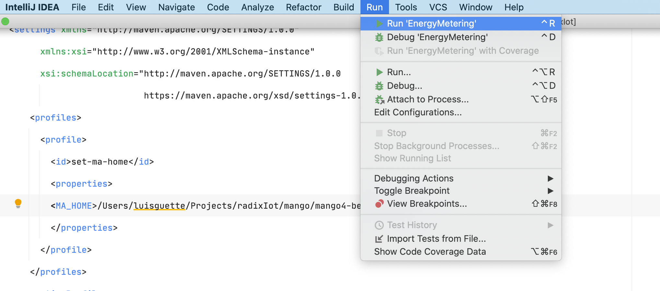Expand the Toggle Breakpoint submenu arrow
The height and width of the screenshot is (291, 660).
(x=550, y=191)
